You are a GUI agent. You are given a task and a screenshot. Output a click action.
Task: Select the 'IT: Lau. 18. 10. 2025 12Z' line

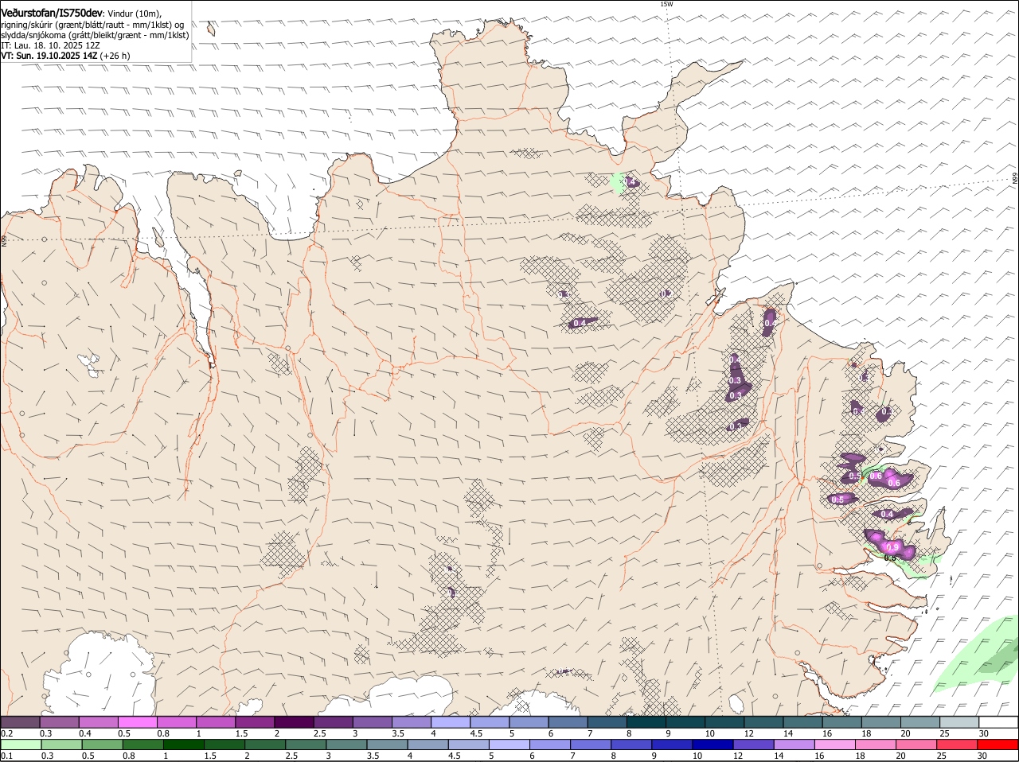click(50, 45)
